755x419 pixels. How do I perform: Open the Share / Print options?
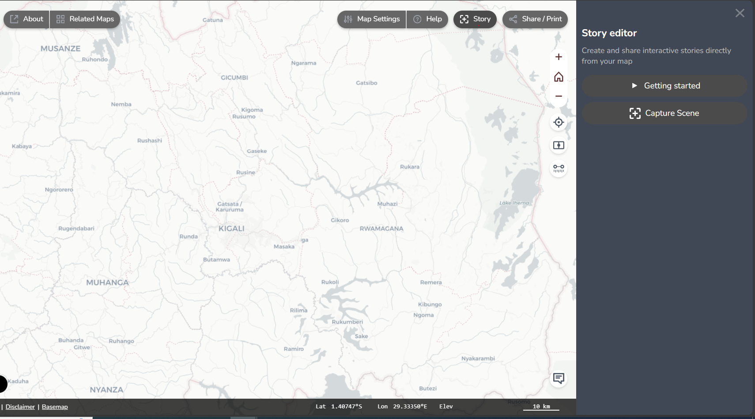point(535,19)
